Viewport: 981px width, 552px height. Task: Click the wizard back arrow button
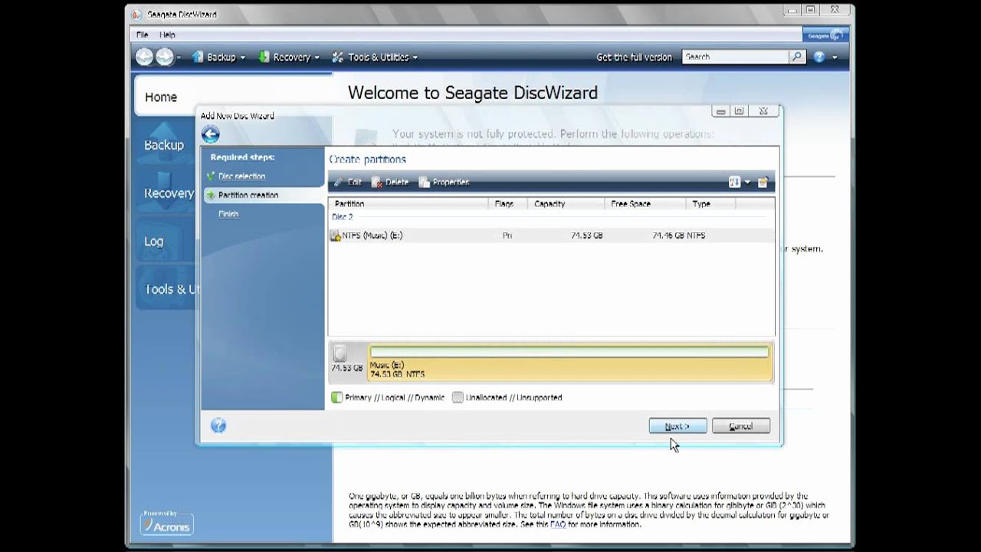pos(211,135)
